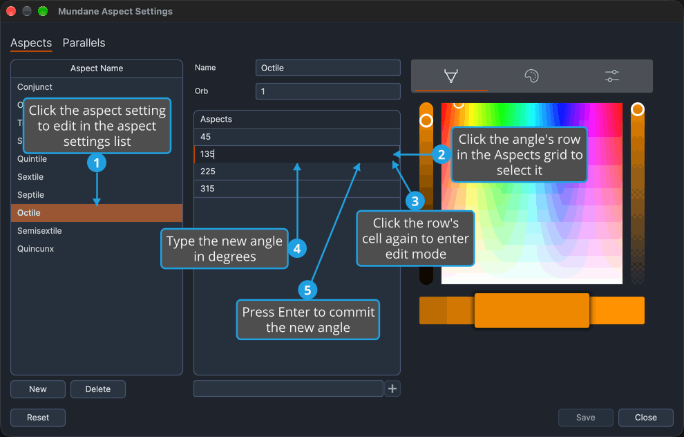Viewport: 684px width, 437px height.
Task: Select the 45 angle row
Action: (297, 137)
